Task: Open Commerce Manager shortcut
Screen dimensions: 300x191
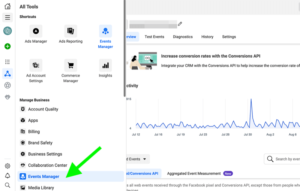Action: click(x=70, y=71)
